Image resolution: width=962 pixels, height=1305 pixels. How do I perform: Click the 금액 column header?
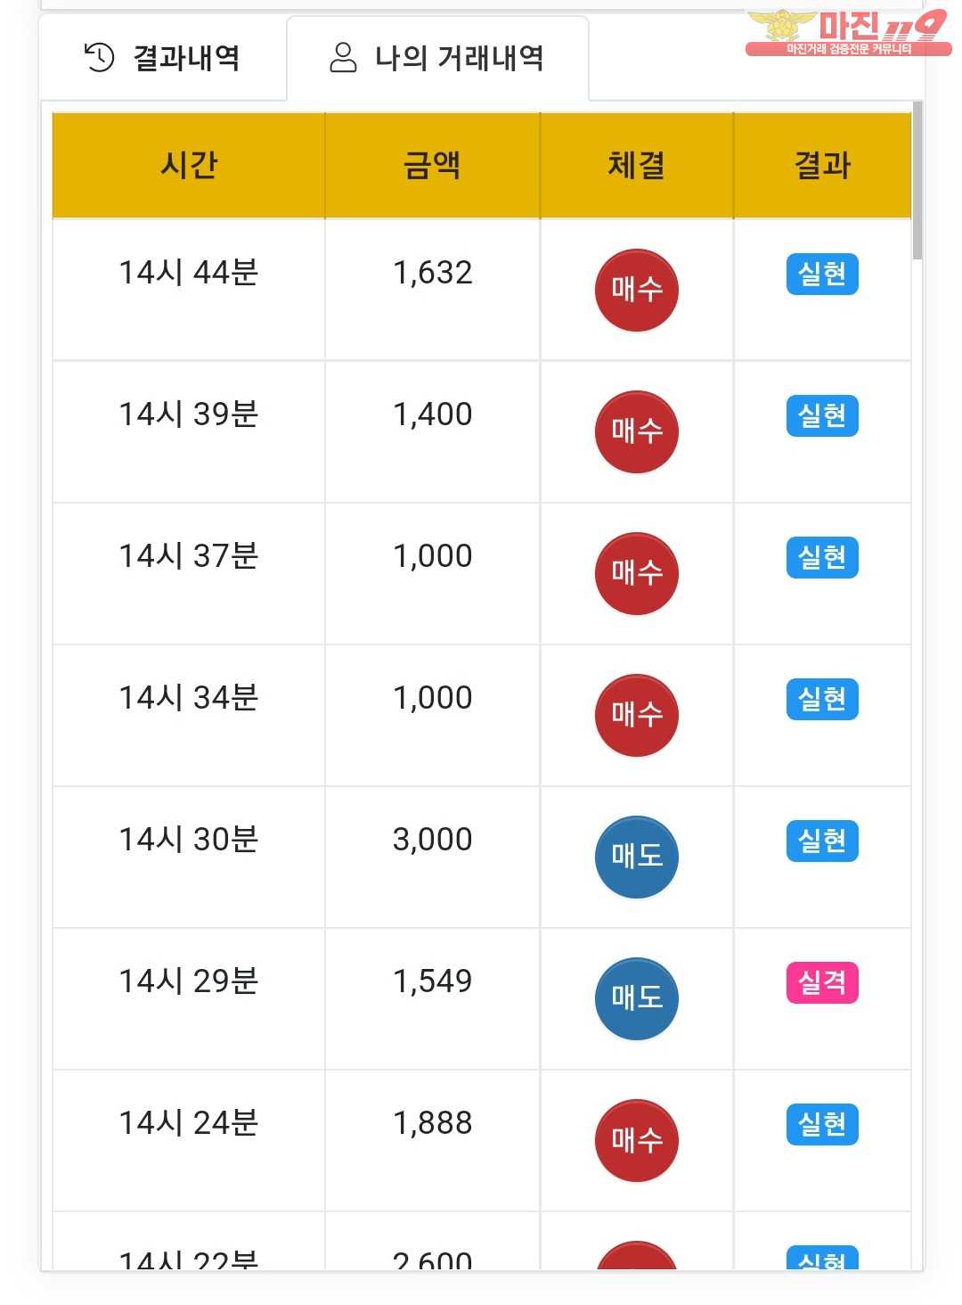tap(432, 166)
